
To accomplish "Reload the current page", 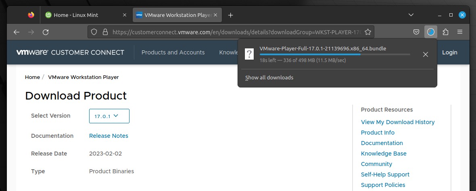I will coord(46,32).
